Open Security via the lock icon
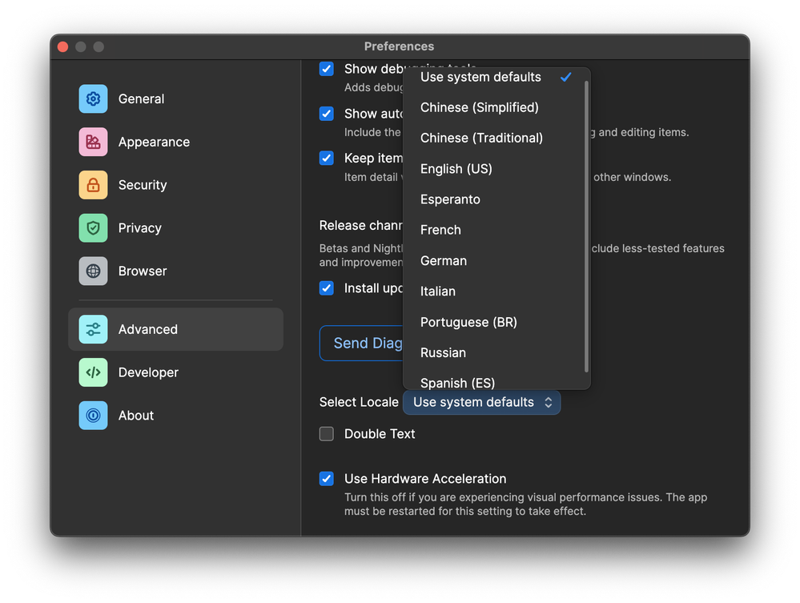This screenshot has height=603, width=800. tap(93, 185)
